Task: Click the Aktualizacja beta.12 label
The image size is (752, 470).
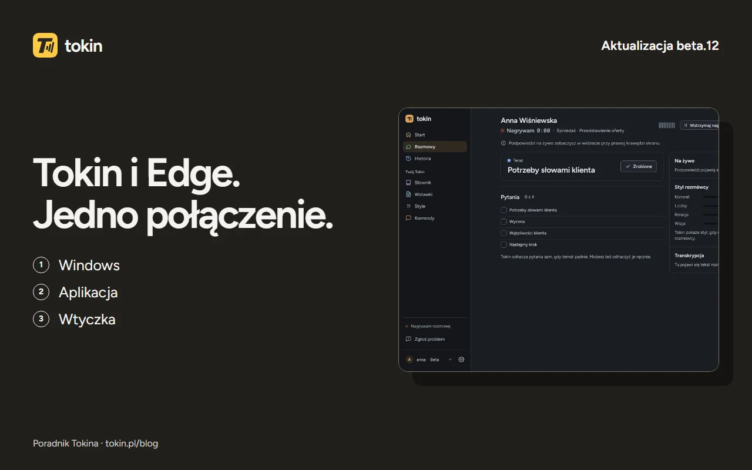Action: [660, 46]
